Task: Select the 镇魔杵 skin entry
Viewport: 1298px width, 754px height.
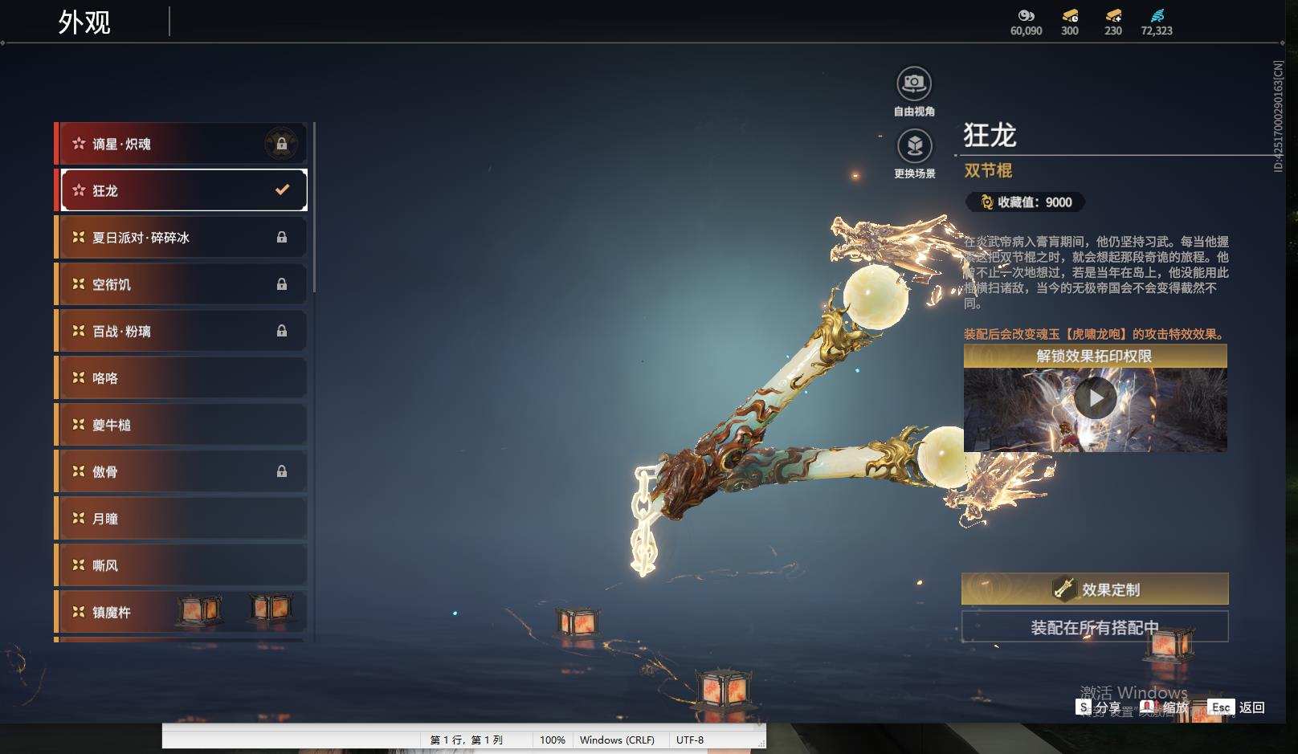Action: [x=181, y=612]
